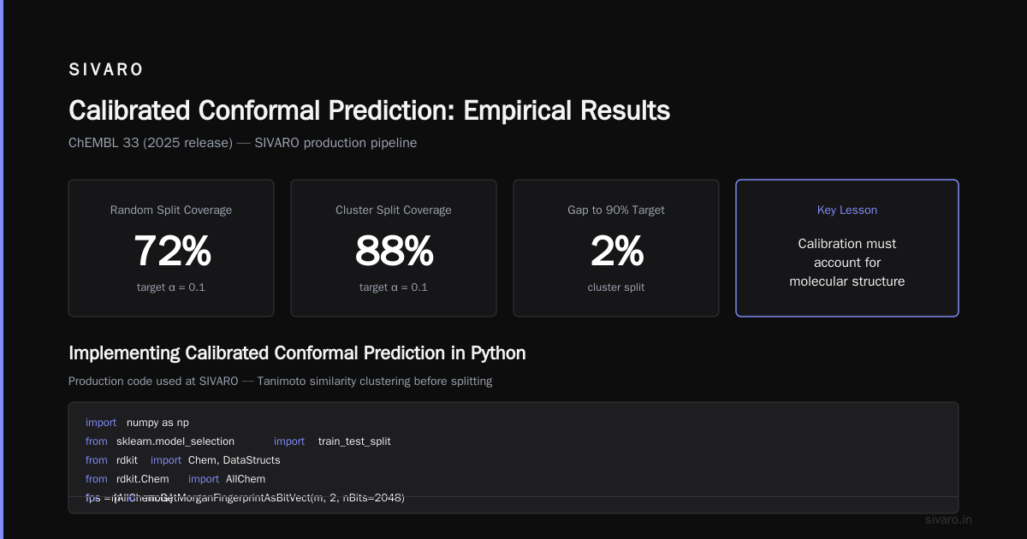
Task: Click the Chem, DataStructs import line
Action: [x=182, y=460]
